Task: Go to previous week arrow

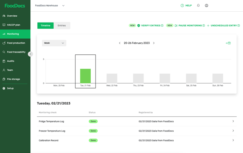Action: [x=119, y=43]
